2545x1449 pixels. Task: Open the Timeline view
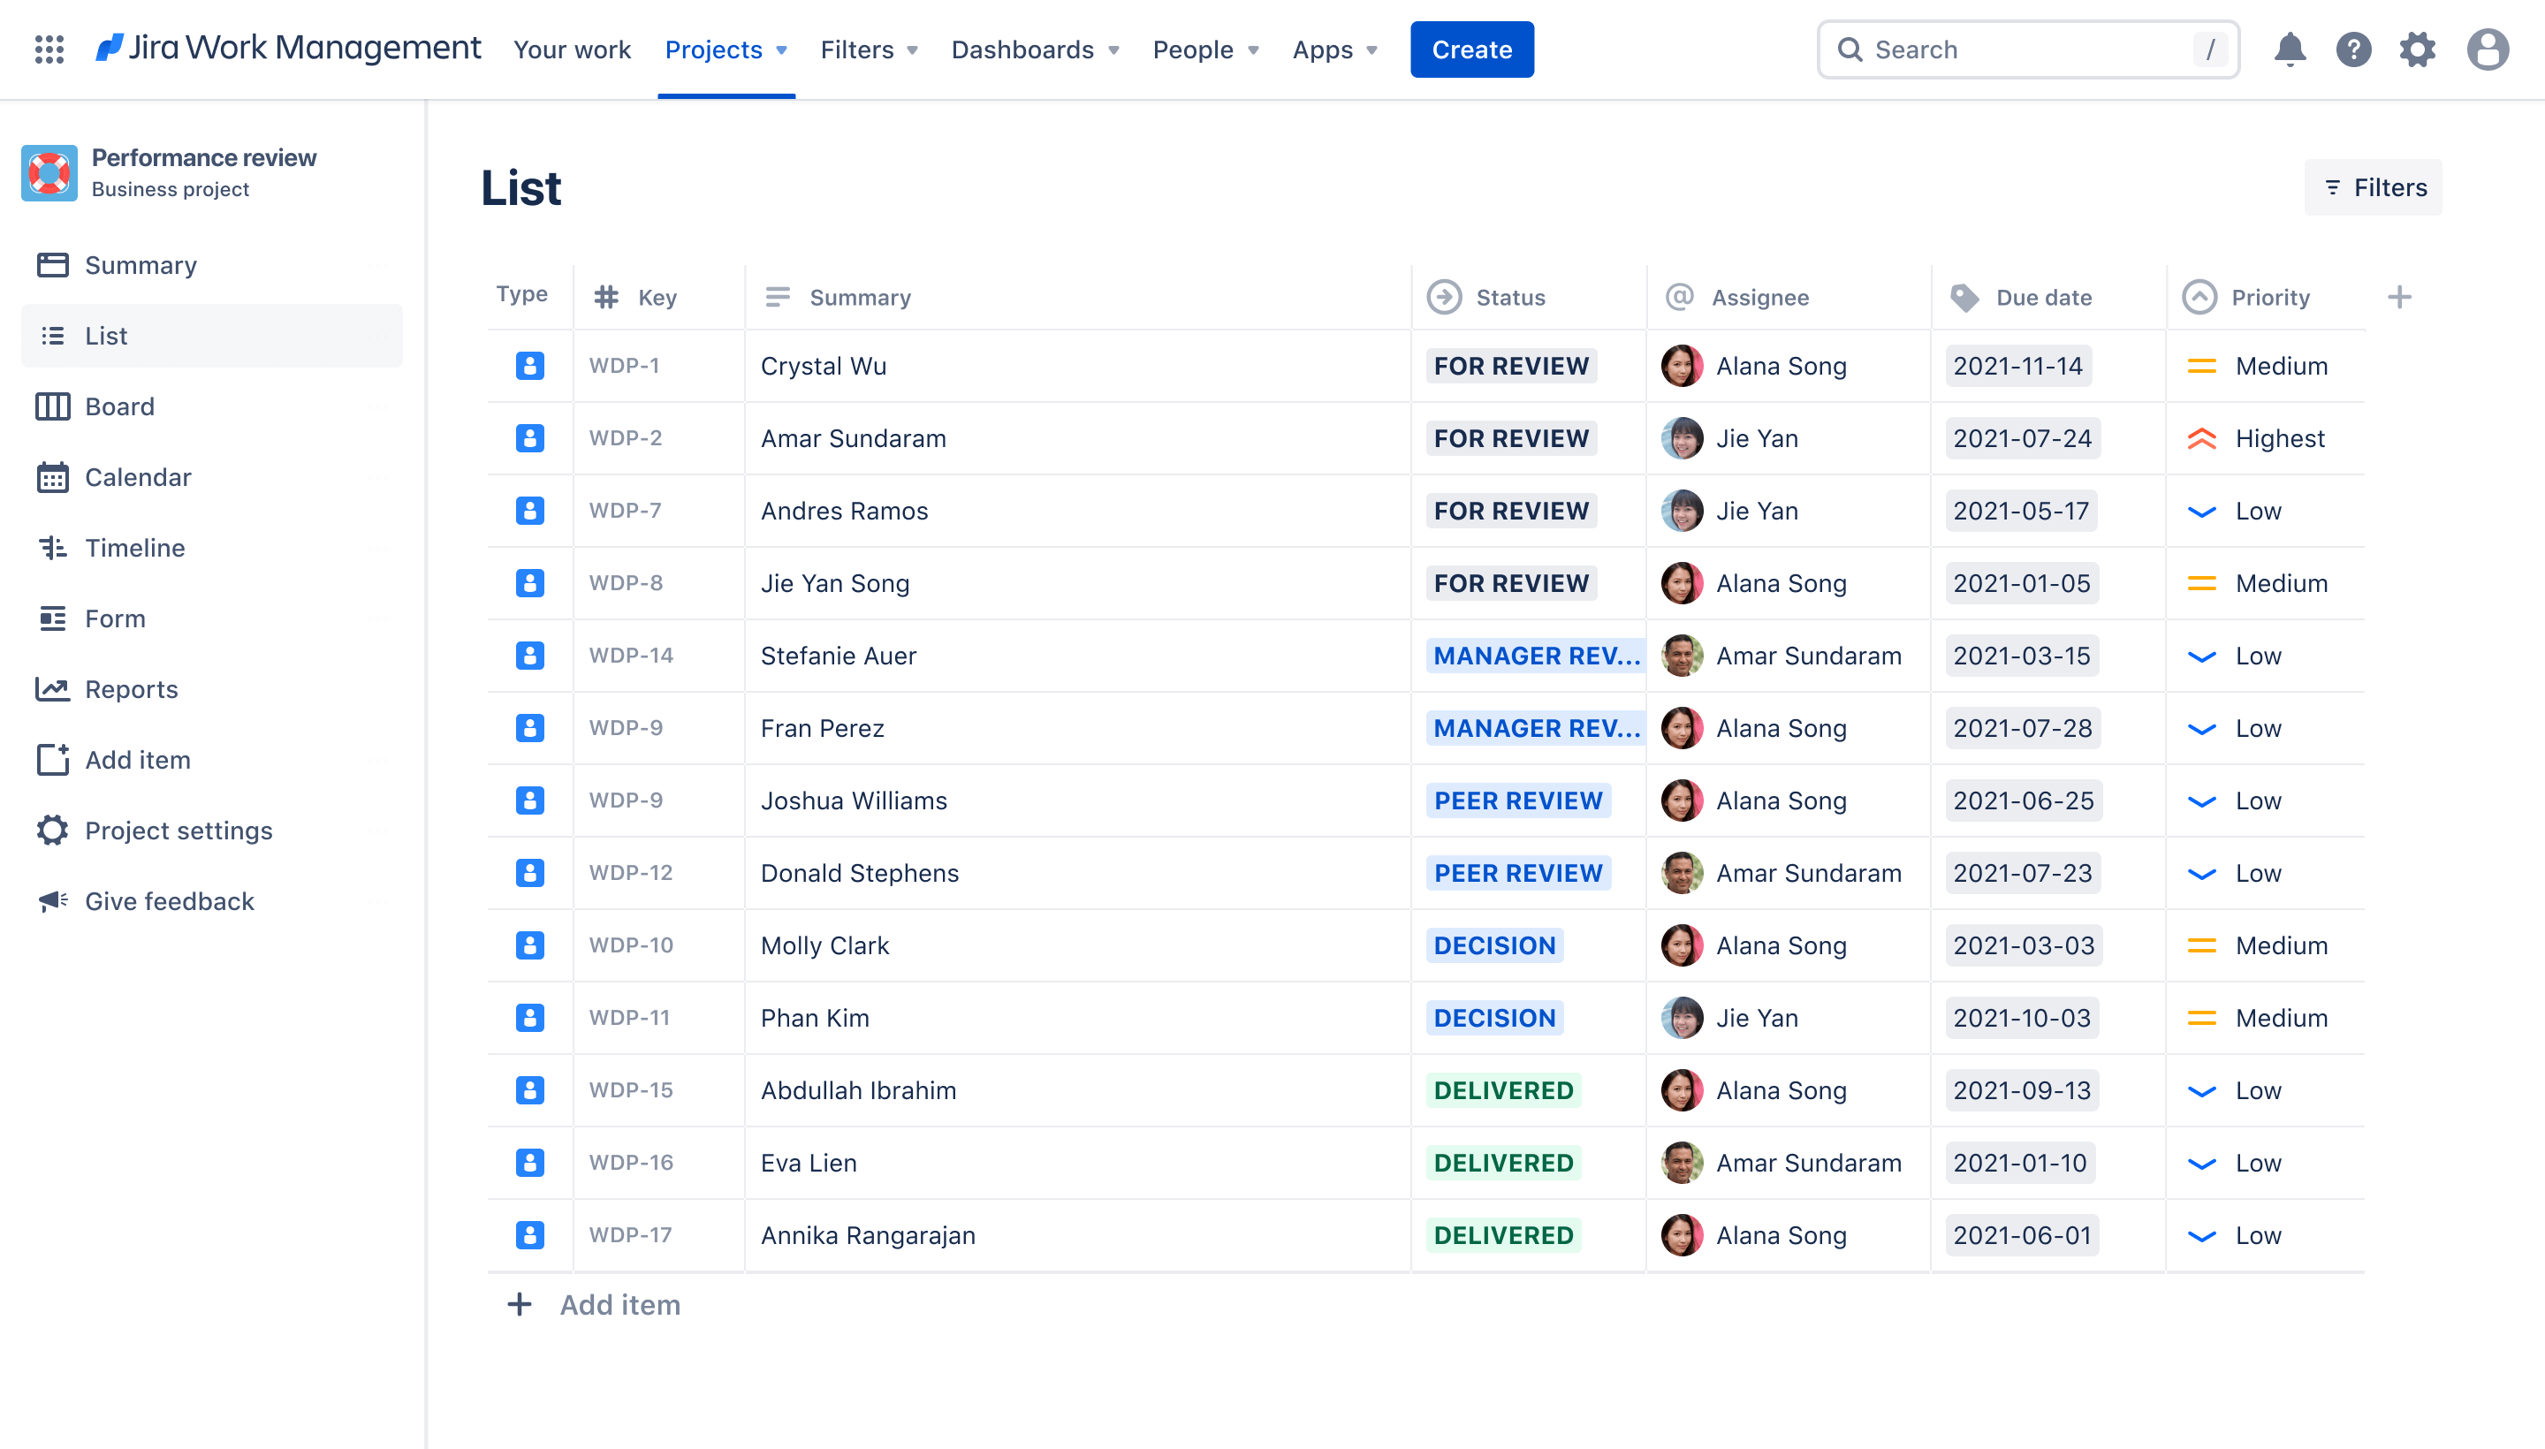pyautogui.click(x=134, y=547)
